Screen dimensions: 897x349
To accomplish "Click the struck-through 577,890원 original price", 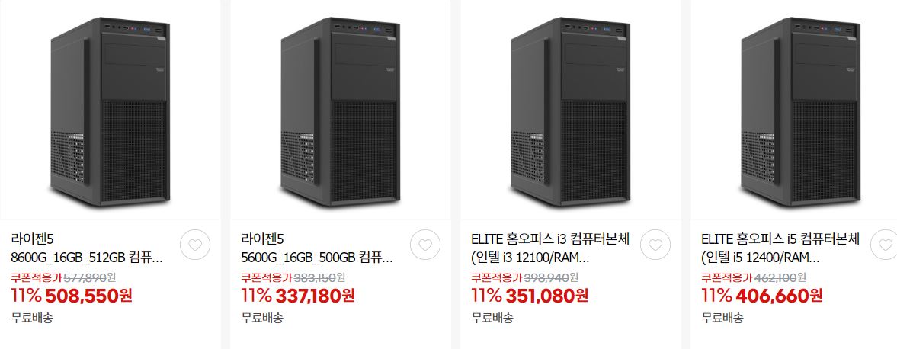I will pyautogui.click(x=88, y=277).
